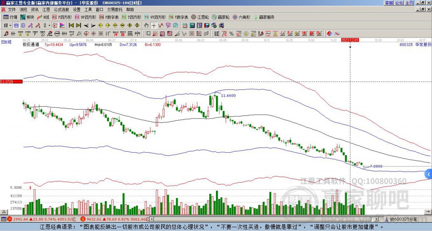The height and width of the screenshot is (231, 432).
Task: Select the V-shaped wave line tool
Action: pos(184,34)
